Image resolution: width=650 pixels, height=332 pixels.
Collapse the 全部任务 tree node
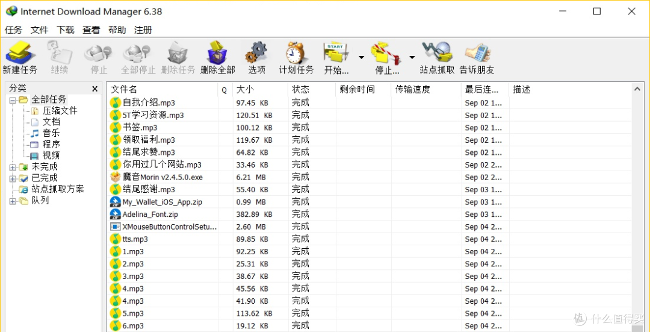click(13, 100)
